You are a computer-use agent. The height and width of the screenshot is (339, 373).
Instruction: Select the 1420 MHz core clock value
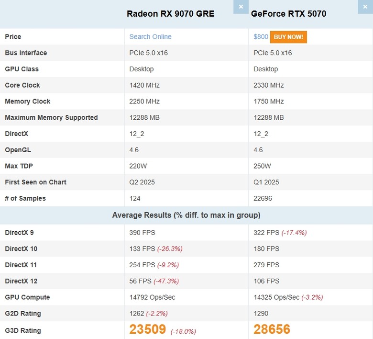coord(144,85)
